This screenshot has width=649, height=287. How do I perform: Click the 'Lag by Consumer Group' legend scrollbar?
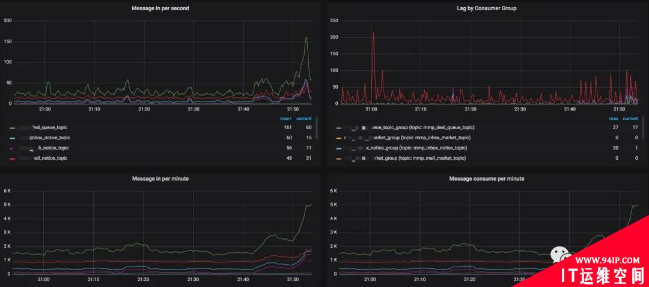tap(643, 127)
